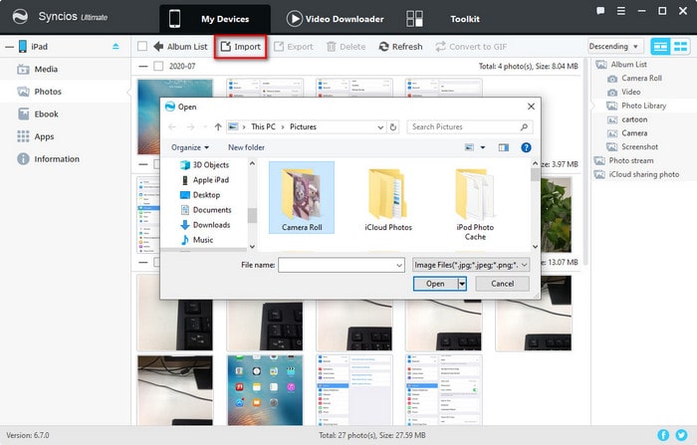Screen dimensions: 697x445
Task: Select Apple iPad in navigation pane
Action: 211,180
